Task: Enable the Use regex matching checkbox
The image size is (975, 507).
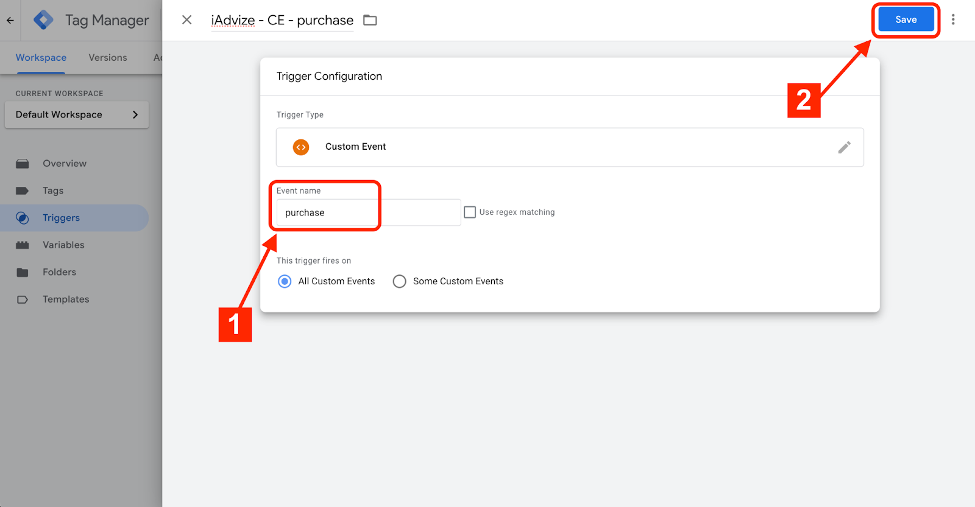Action: point(470,212)
